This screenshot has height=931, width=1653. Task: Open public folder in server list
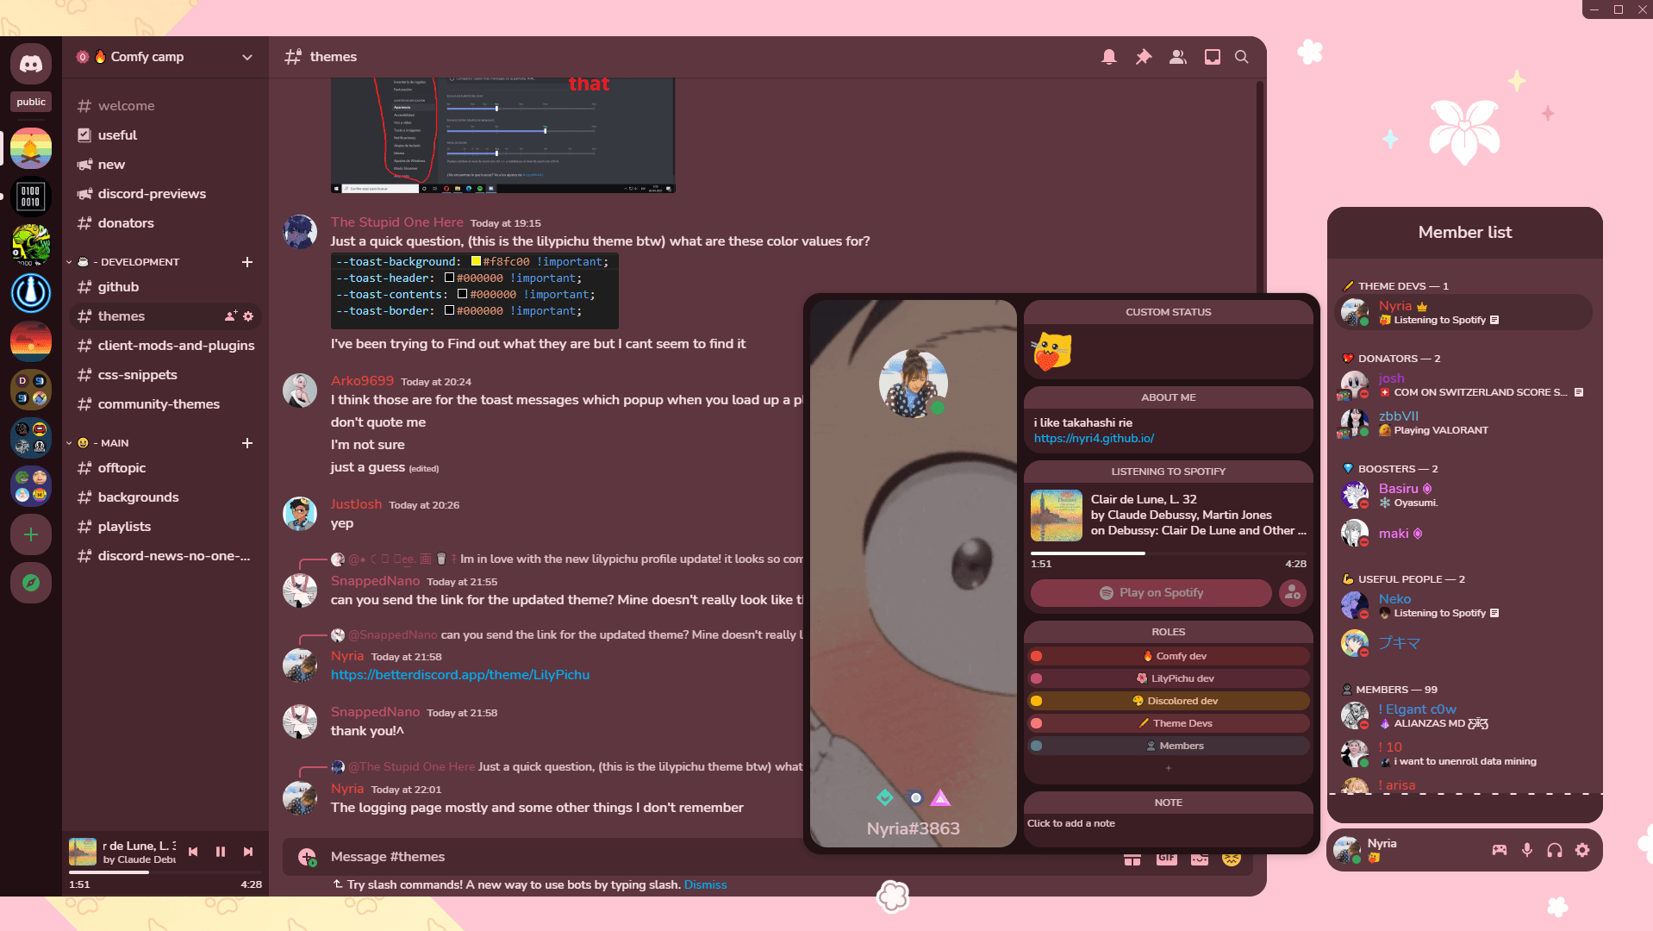[x=31, y=102]
